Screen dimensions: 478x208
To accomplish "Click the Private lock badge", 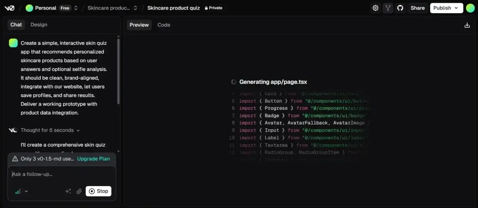I will click(x=214, y=8).
